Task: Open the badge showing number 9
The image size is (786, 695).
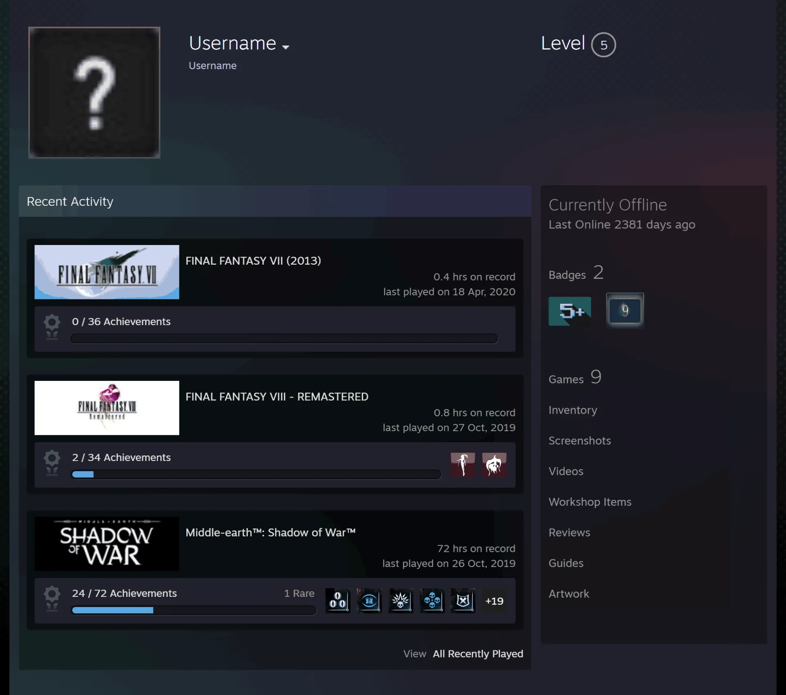Action: (625, 310)
